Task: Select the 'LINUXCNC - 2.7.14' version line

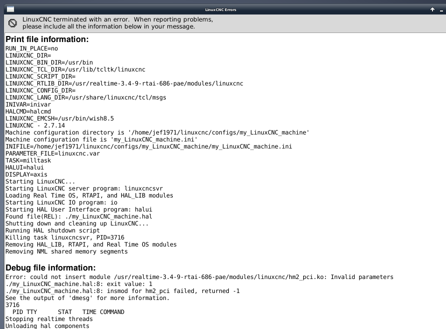Action: click(35, 125)
